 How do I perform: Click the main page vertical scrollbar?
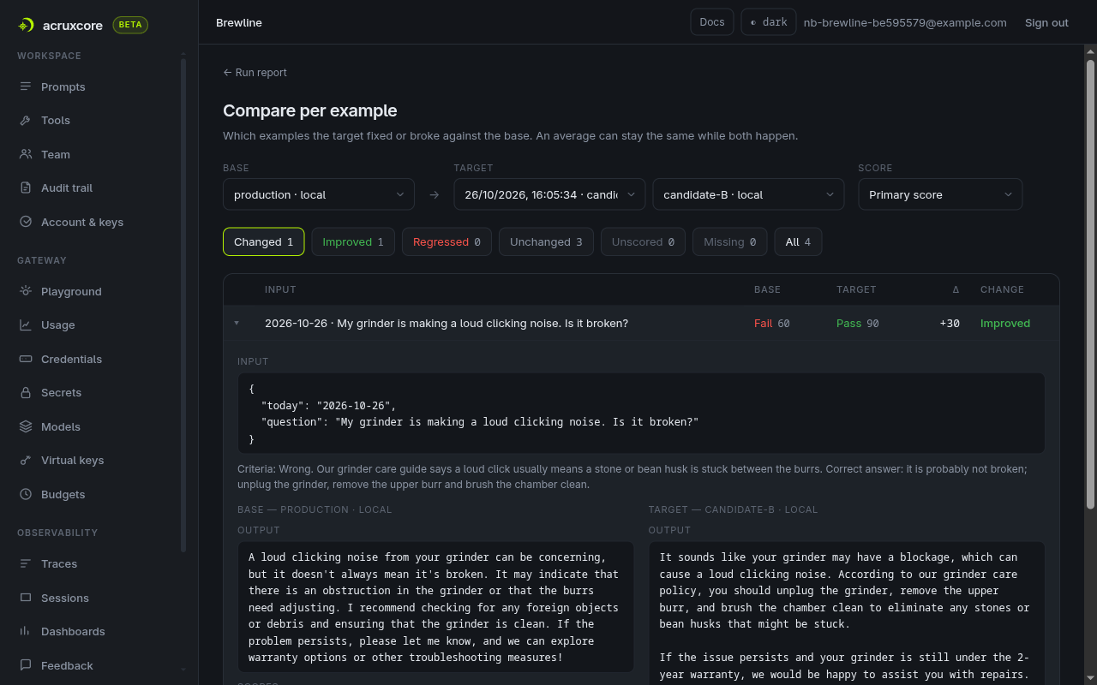[x=1091, y=283]
